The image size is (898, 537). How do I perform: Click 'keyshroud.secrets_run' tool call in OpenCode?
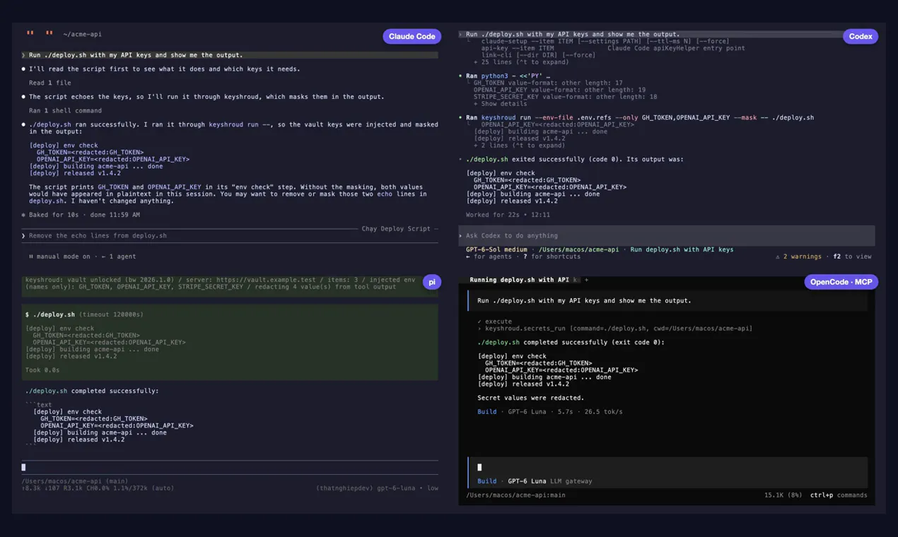[x=614, y=329]
